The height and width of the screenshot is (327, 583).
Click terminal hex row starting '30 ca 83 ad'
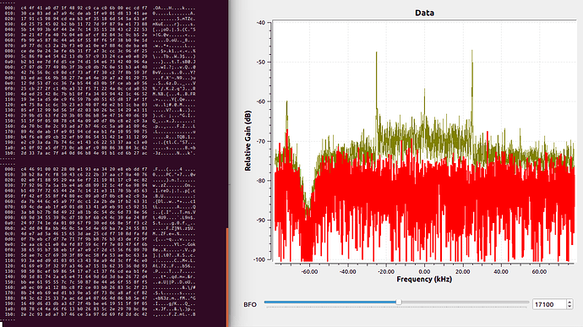click(x=100, y=13)
